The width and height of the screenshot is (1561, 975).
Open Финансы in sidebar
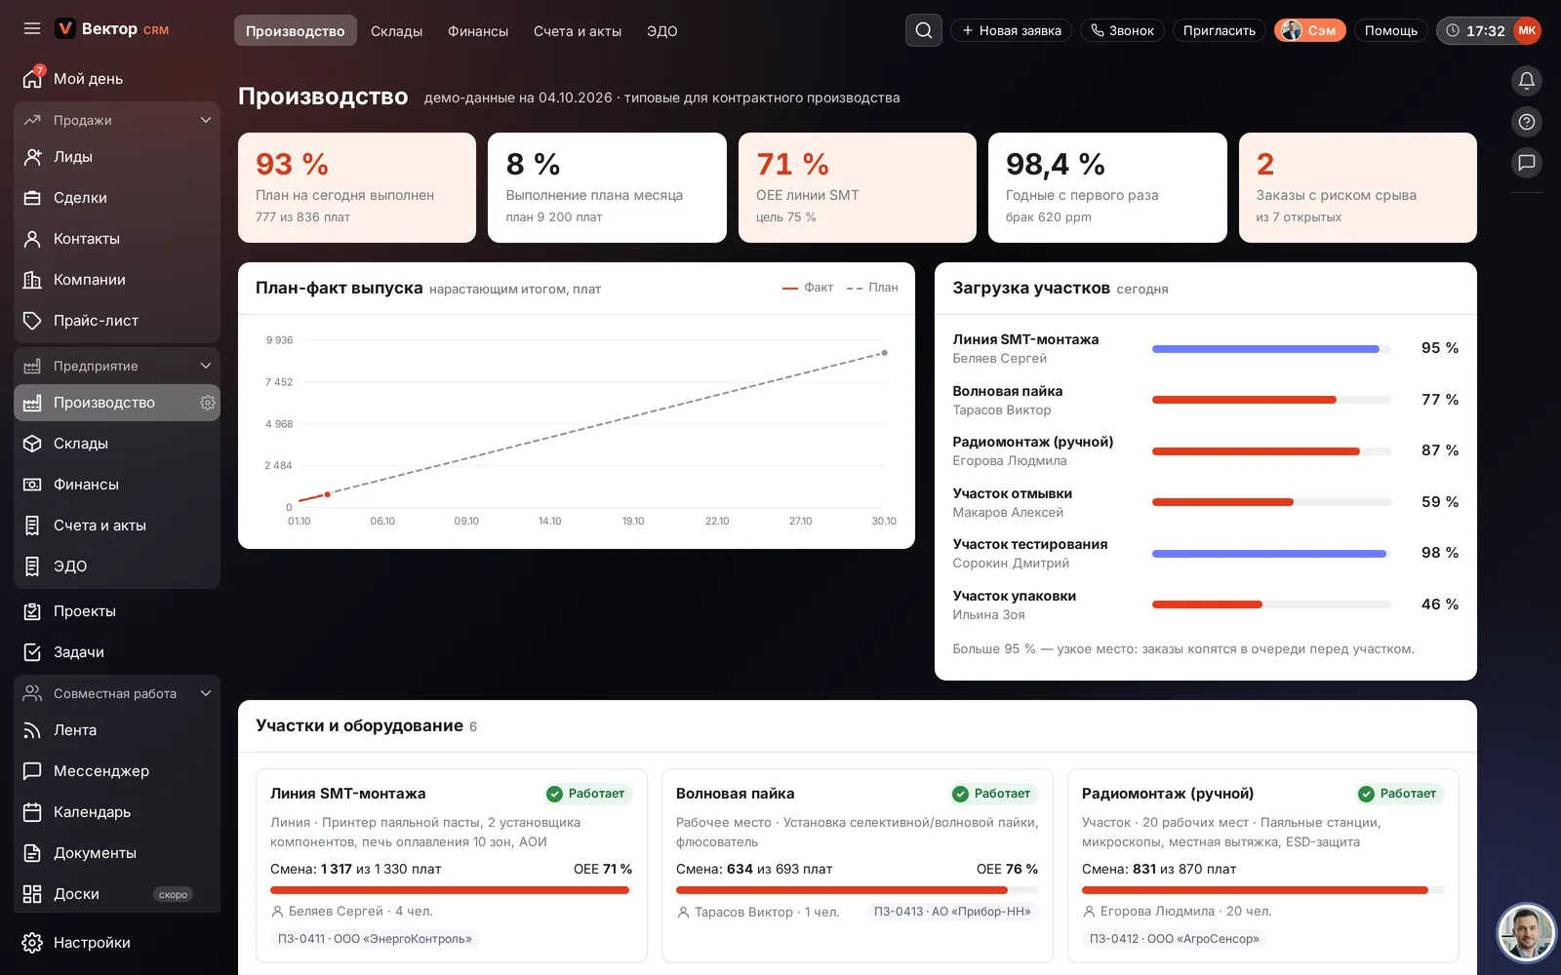(117, 485)
